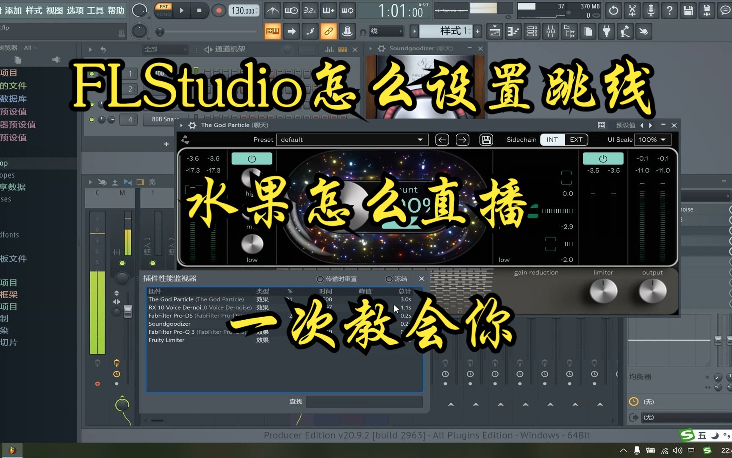Toggle PAT/SONG mode switch
This screenshot has width=732, height=458.
click(x=164, y=11)
